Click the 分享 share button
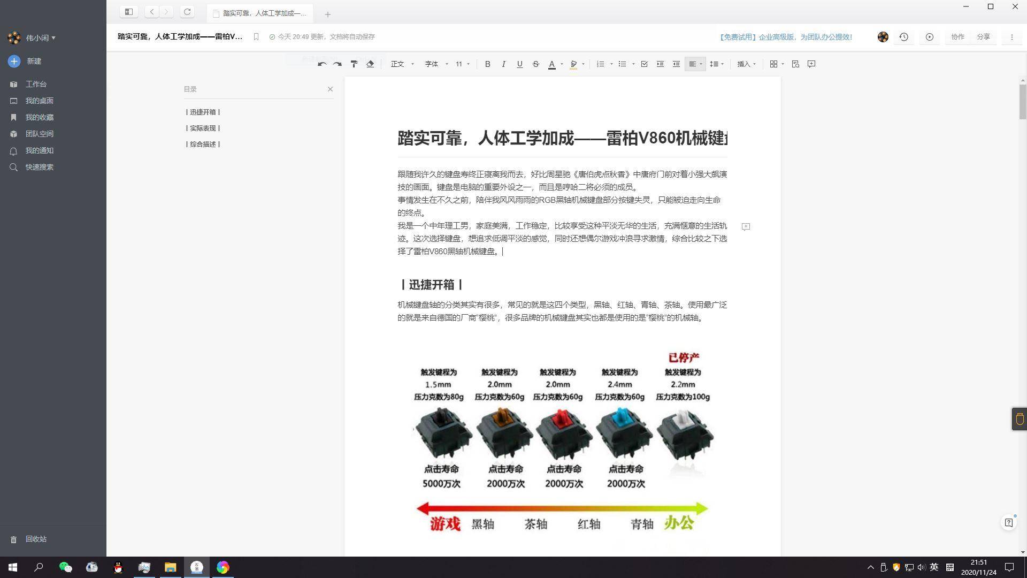 983,37
